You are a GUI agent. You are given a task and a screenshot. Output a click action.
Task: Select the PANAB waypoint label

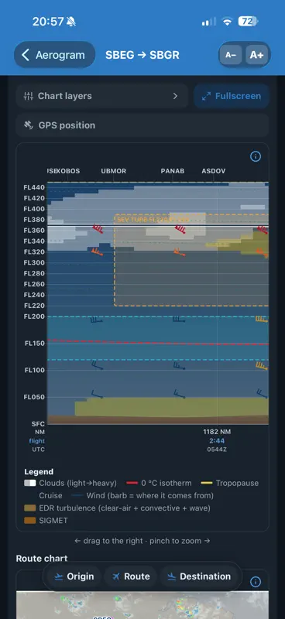pyautogui.click(x=173, y=171)
